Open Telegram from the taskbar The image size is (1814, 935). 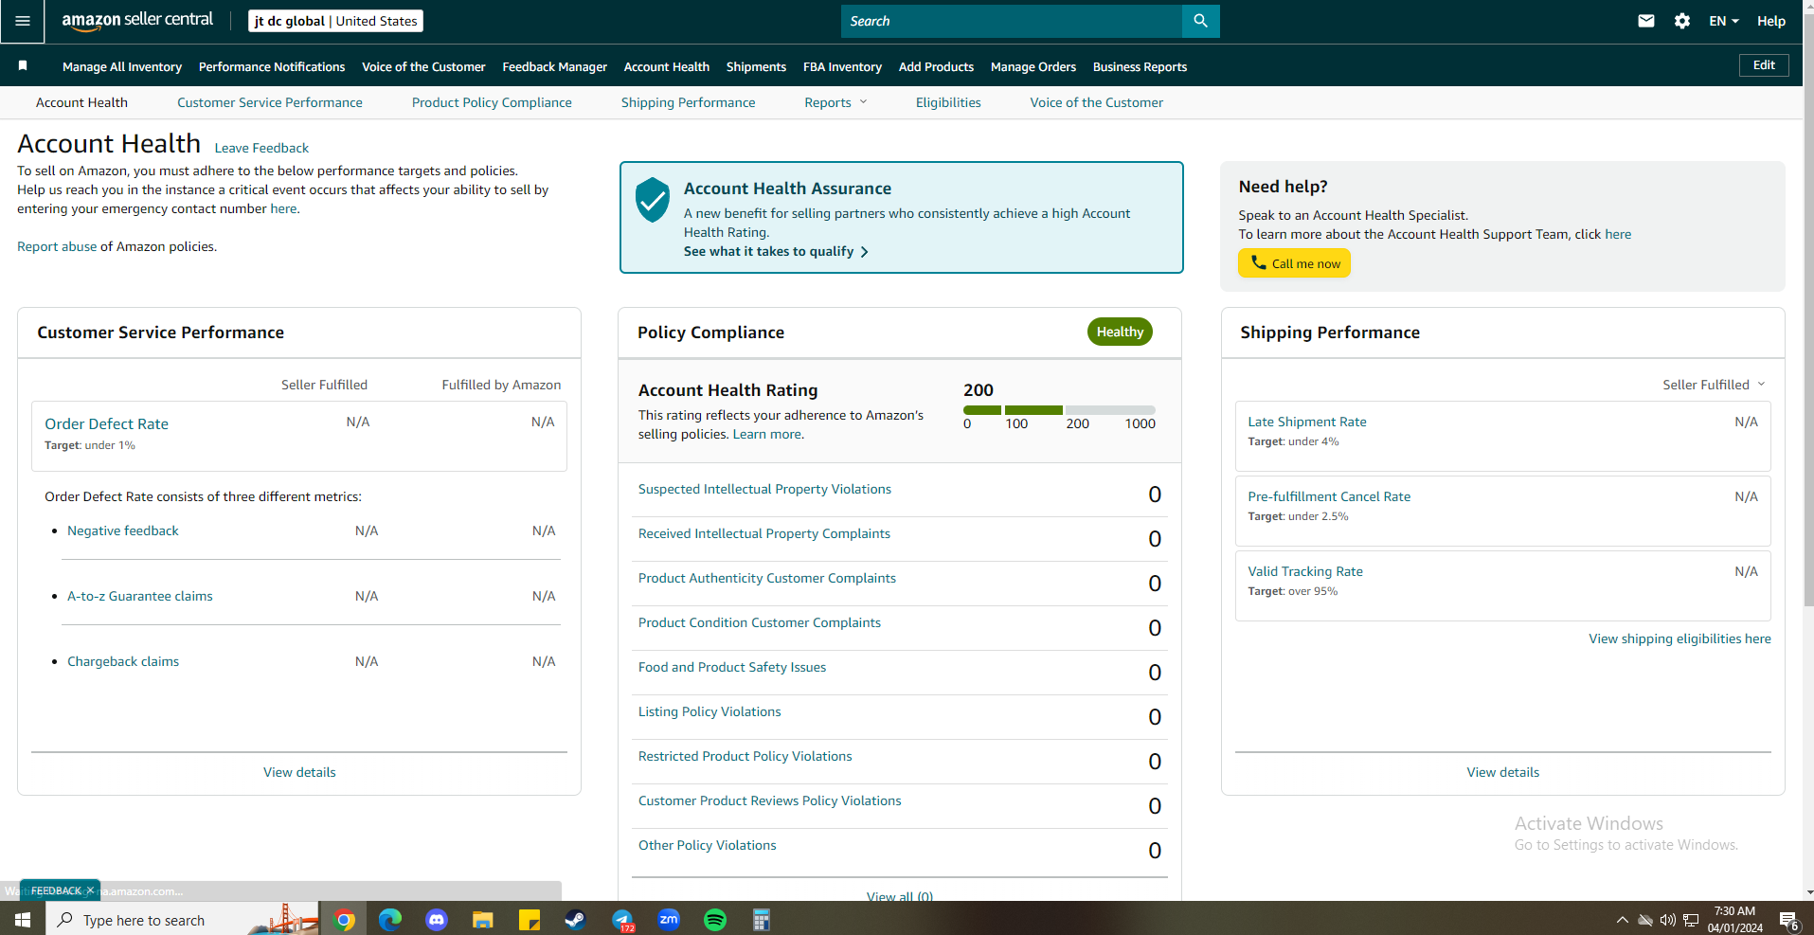[x=622, y=920]
